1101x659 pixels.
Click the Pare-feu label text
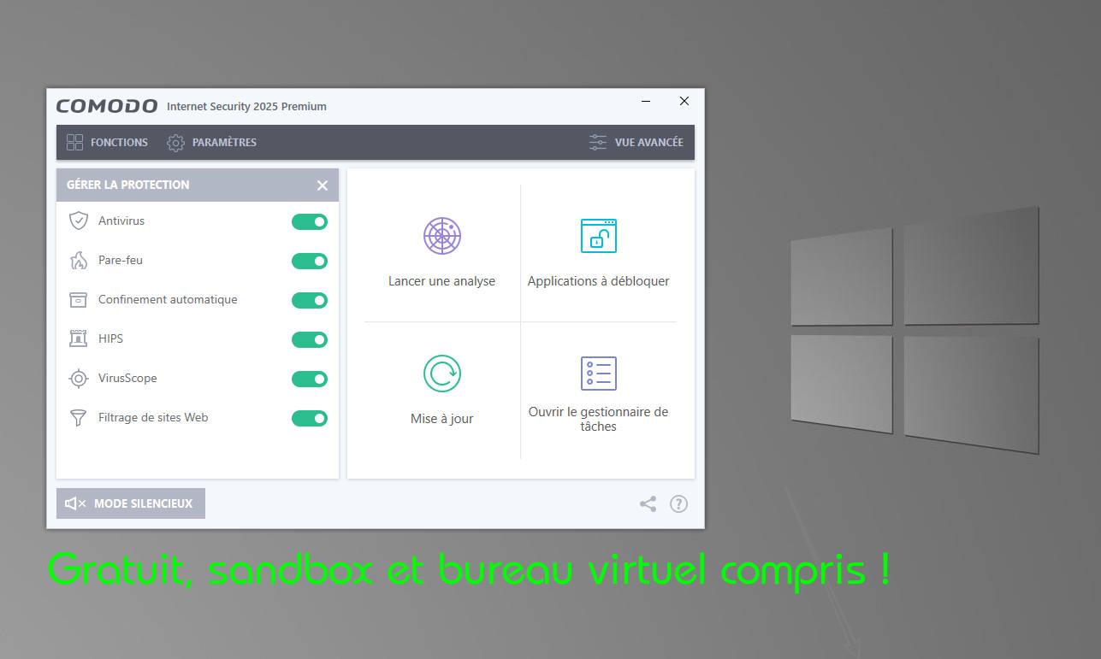121,260
